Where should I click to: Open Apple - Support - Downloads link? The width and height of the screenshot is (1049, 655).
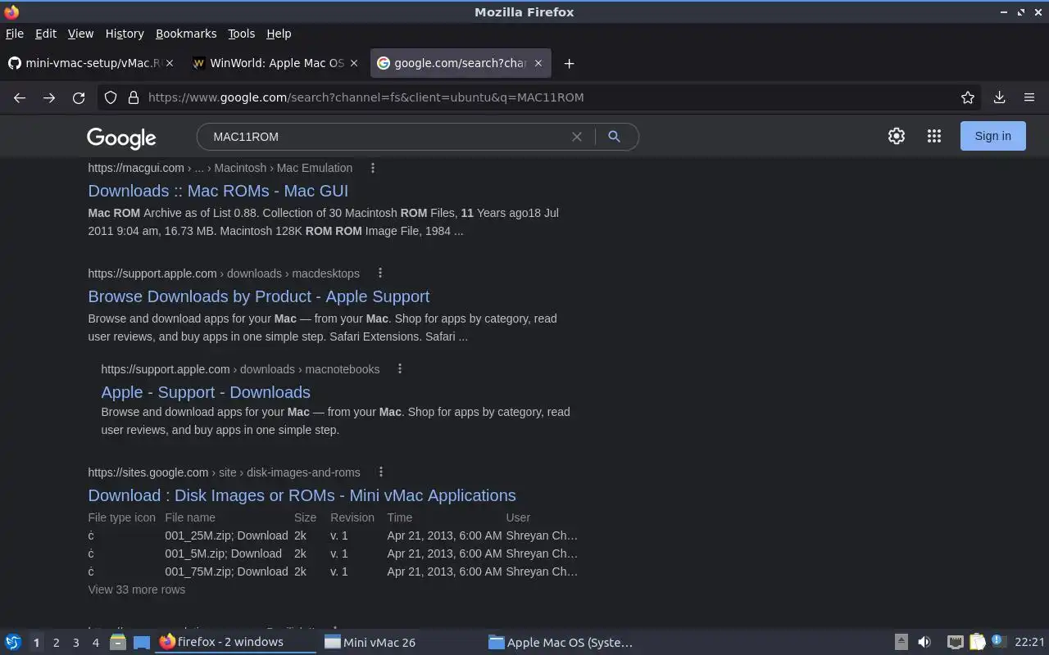point(206,392)
